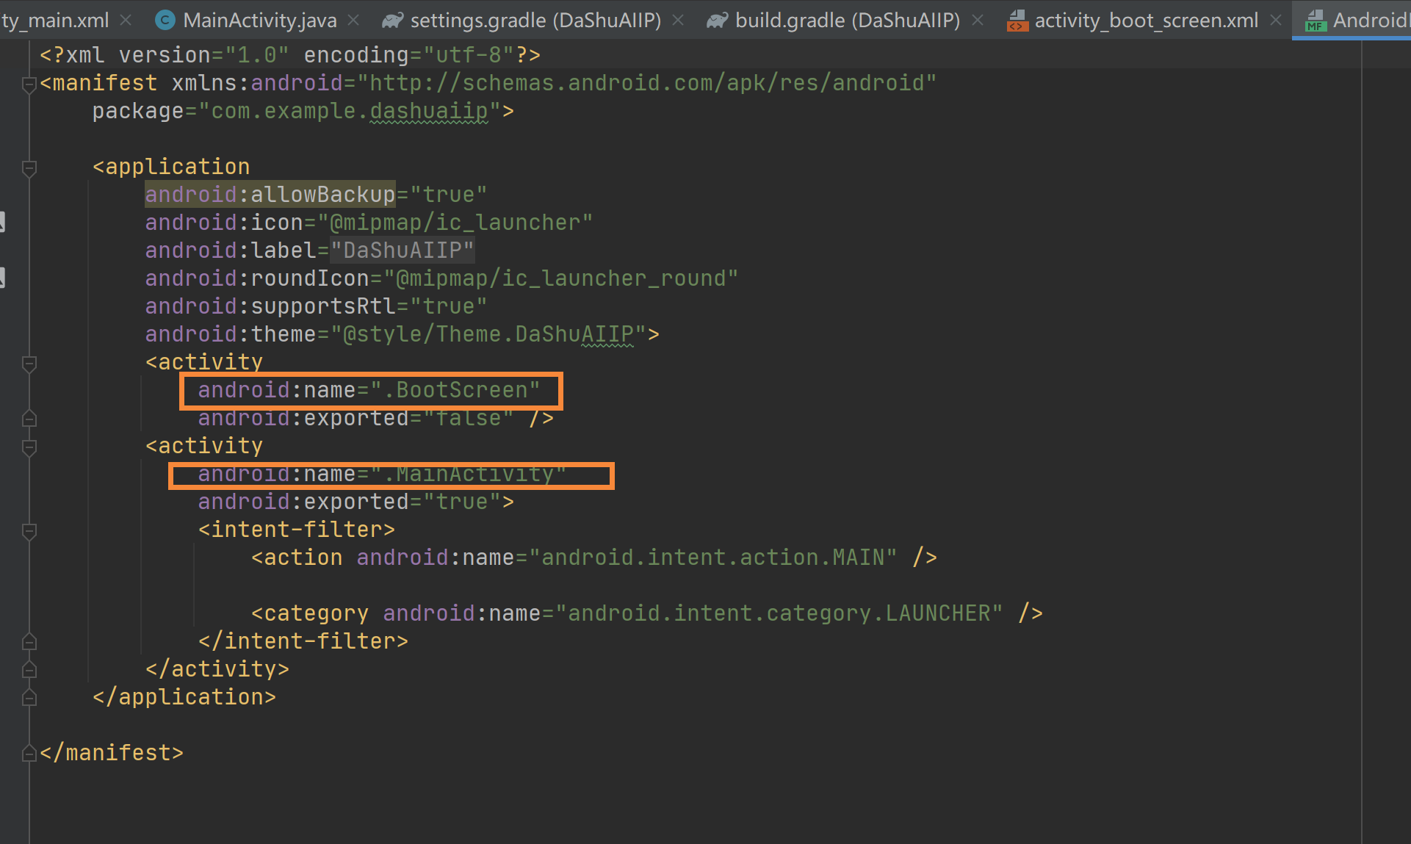The width and height of the screenshot is (1411, 844).
Task: Click the gutter image icon beside android:roundIcon line
Action: [2, 277]
